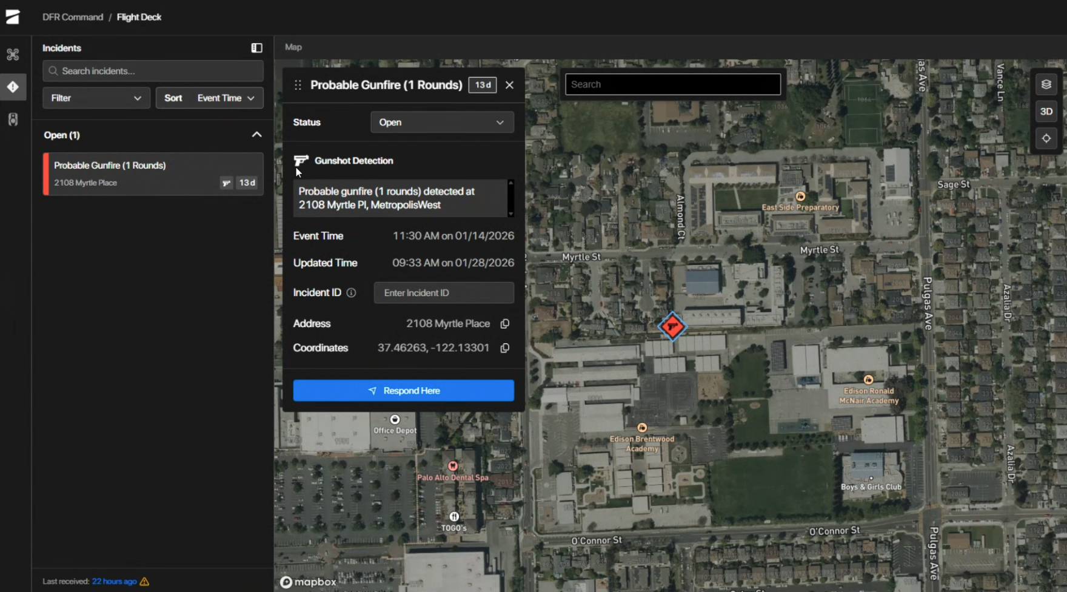Focus the Search incidents field
The image size is (1067, 592).
pyautogui.click(x=153, y=71)
